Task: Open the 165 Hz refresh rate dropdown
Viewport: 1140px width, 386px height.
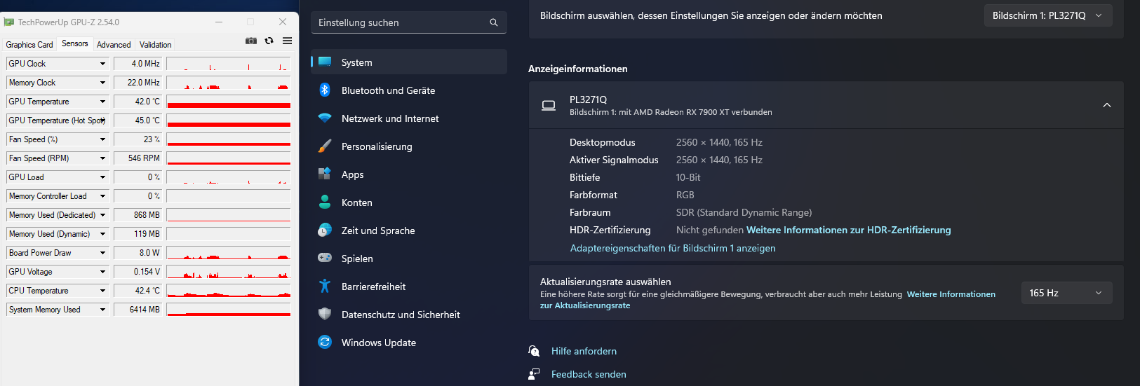Action: tap(1066, 293)
